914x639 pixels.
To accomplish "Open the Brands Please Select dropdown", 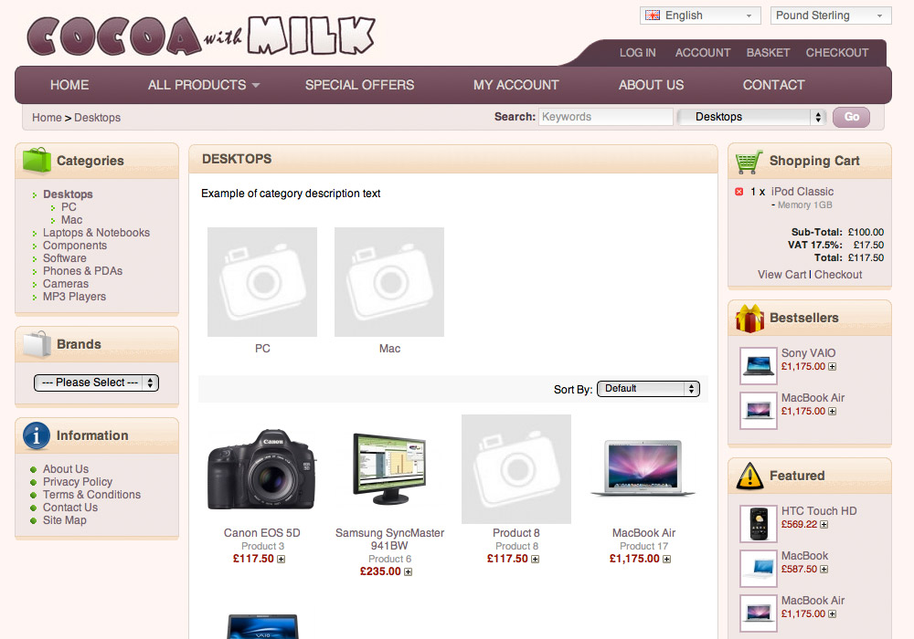I will pos(96,382).
